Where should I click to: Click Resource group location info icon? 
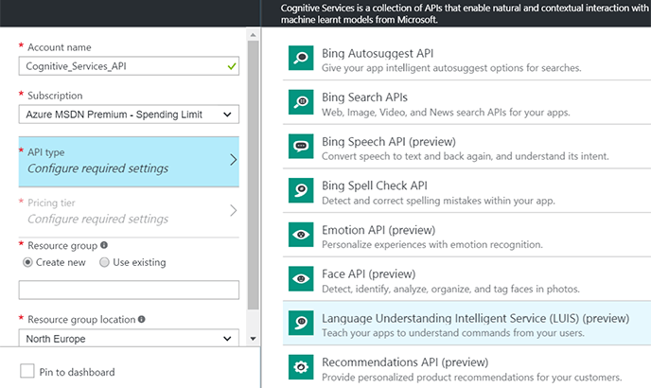tap(142, 319)
